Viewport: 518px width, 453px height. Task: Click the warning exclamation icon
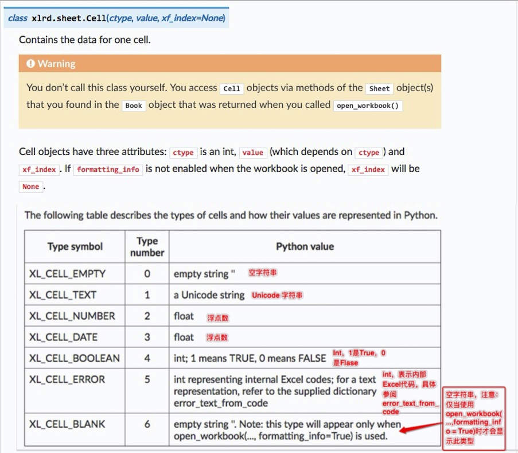tap(31, 64)
